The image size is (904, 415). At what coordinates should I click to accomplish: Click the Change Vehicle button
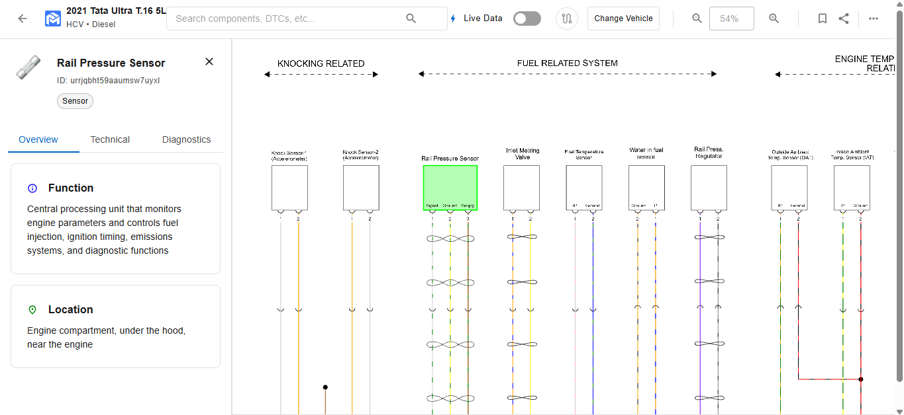[x=623, y=19]
